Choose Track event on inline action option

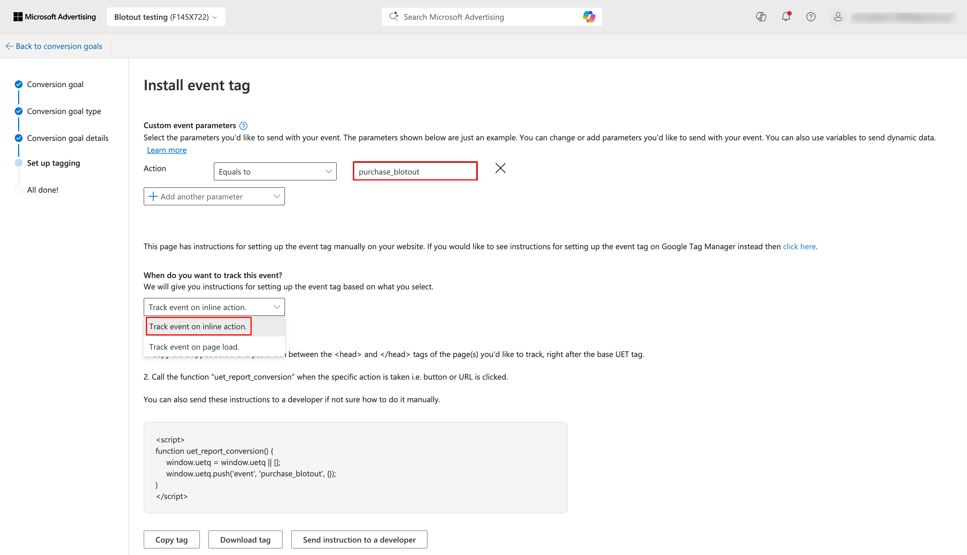tap(198, 326)
